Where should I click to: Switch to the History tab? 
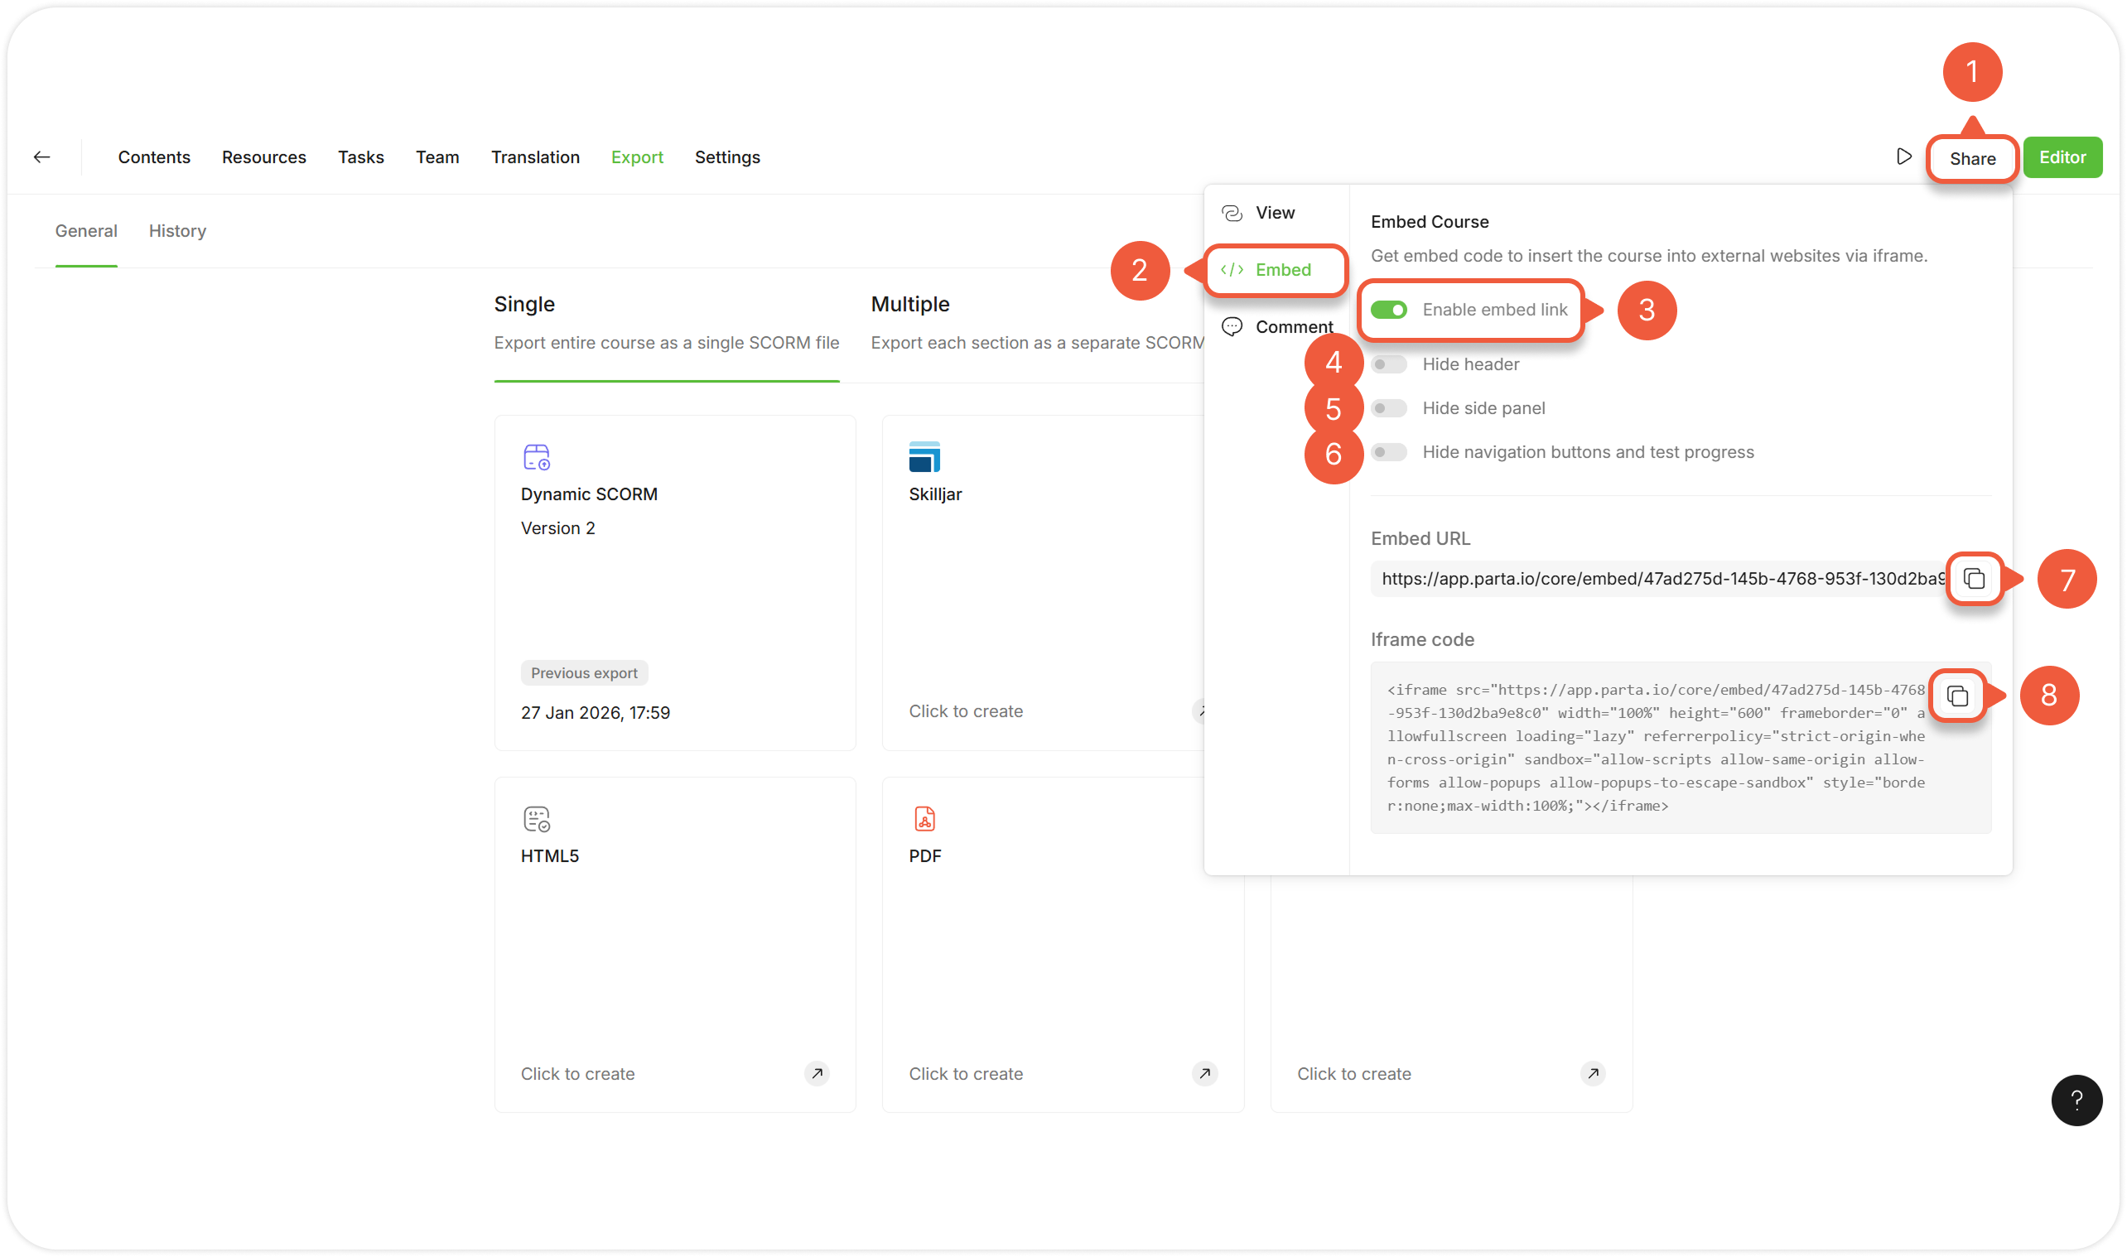[177, 231]
